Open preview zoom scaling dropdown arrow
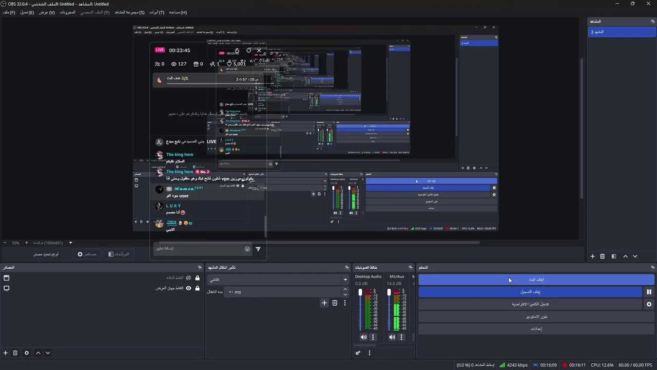 tap(71, 243)
